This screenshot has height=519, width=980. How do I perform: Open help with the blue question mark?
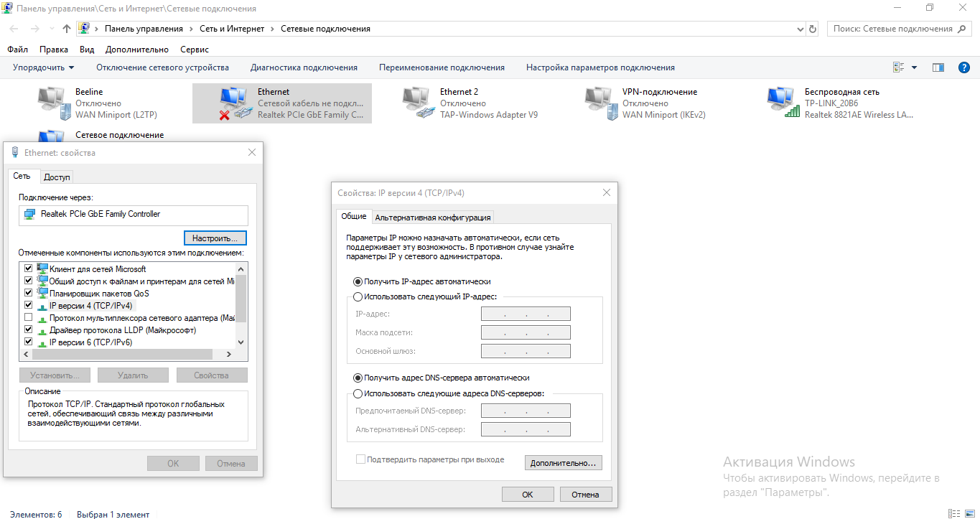click(964, 67)
